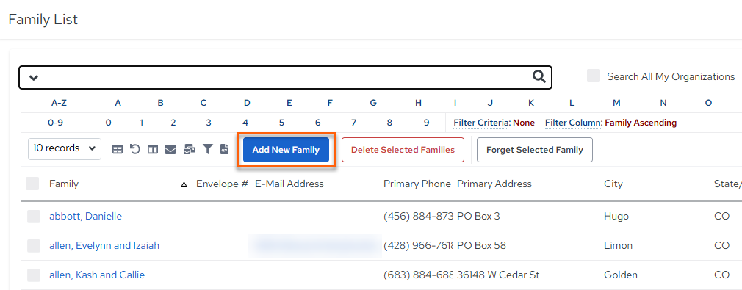Tick the select-all checkbox in header
742x290 pixels.
click(x=32, y=184)
